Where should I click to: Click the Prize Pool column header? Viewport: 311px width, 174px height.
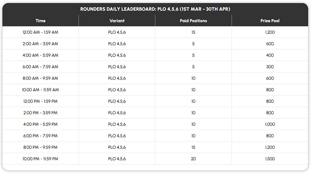pyautogui.click(x=270, y=21)
